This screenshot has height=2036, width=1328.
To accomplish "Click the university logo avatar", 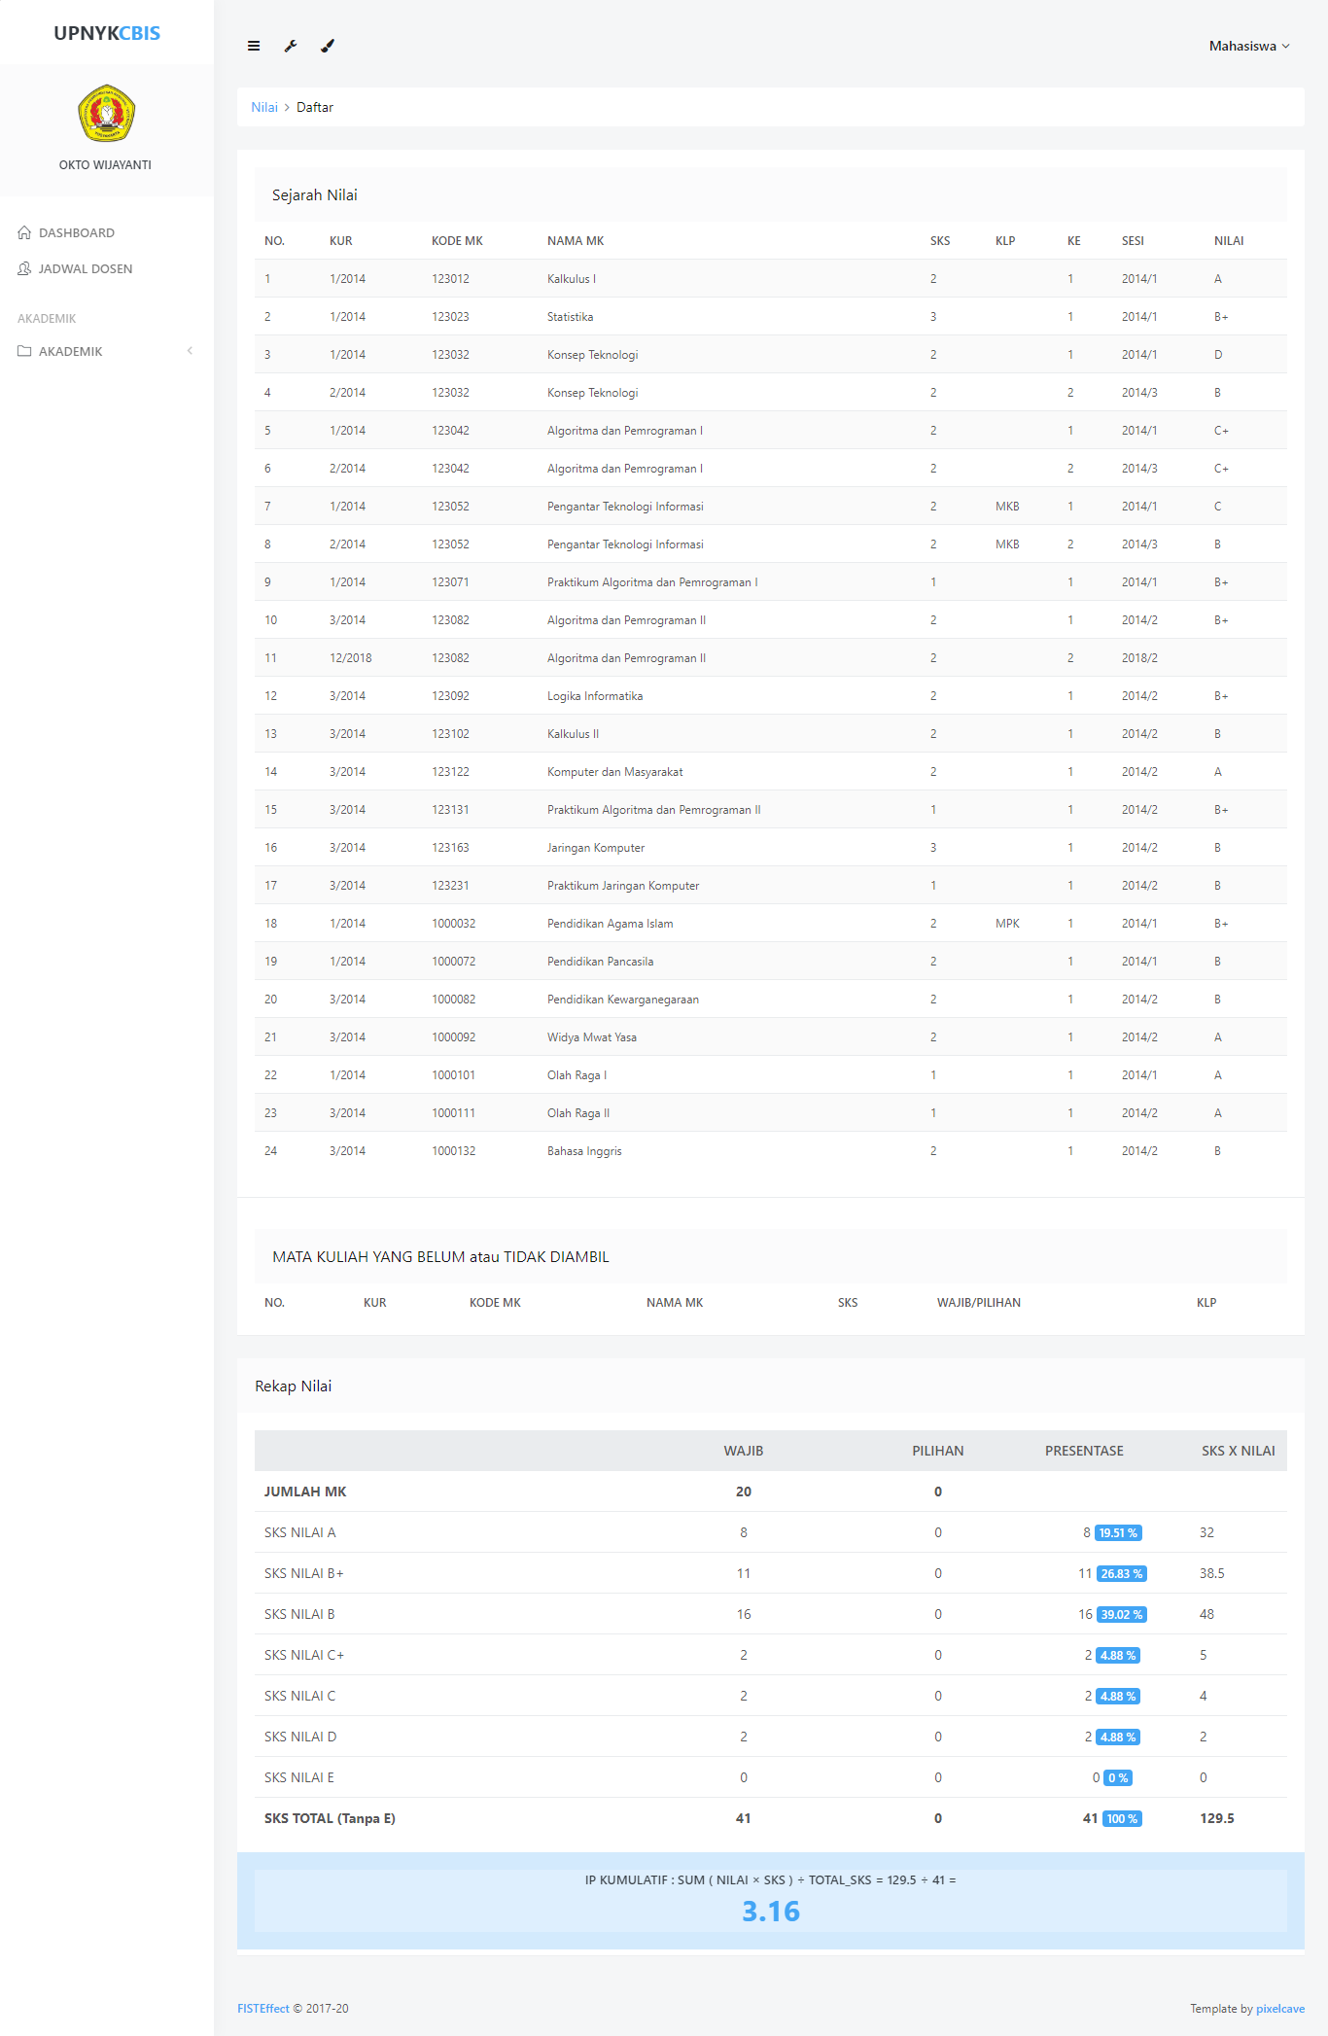I will pos(106,113).
